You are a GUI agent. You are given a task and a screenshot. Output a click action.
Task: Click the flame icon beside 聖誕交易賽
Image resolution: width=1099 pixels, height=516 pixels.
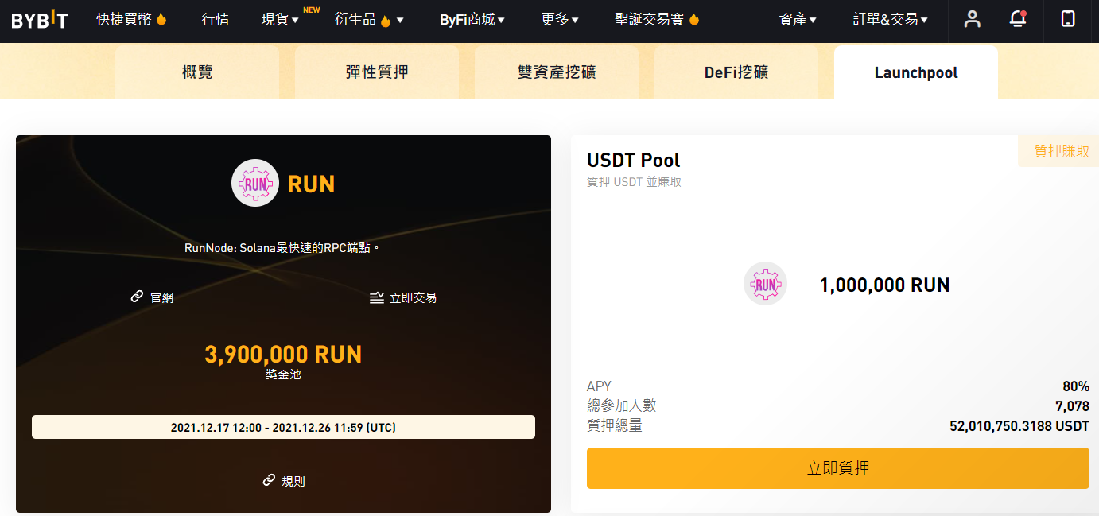point(693,20)
